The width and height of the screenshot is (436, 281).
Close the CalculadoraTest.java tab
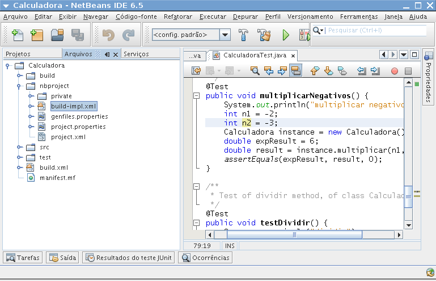(x=293, y=56)
